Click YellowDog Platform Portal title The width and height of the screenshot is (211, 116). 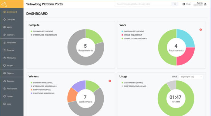pyautogui.click(x=45, y=4)
